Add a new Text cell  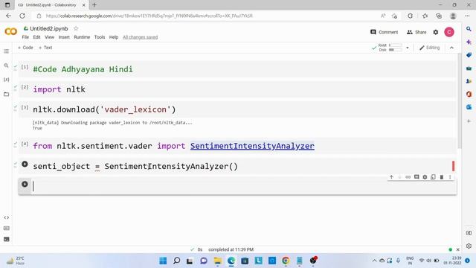45,48
